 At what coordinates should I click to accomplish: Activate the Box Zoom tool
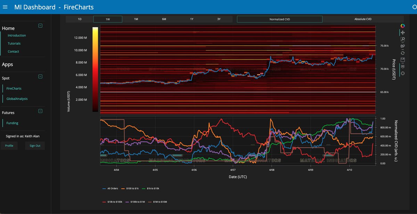tap(403, 39)
